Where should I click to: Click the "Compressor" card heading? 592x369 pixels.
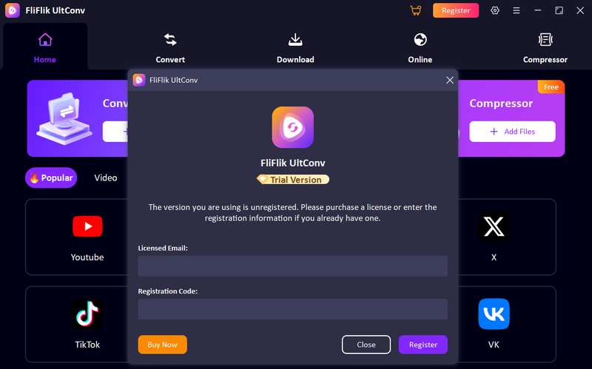501,104
